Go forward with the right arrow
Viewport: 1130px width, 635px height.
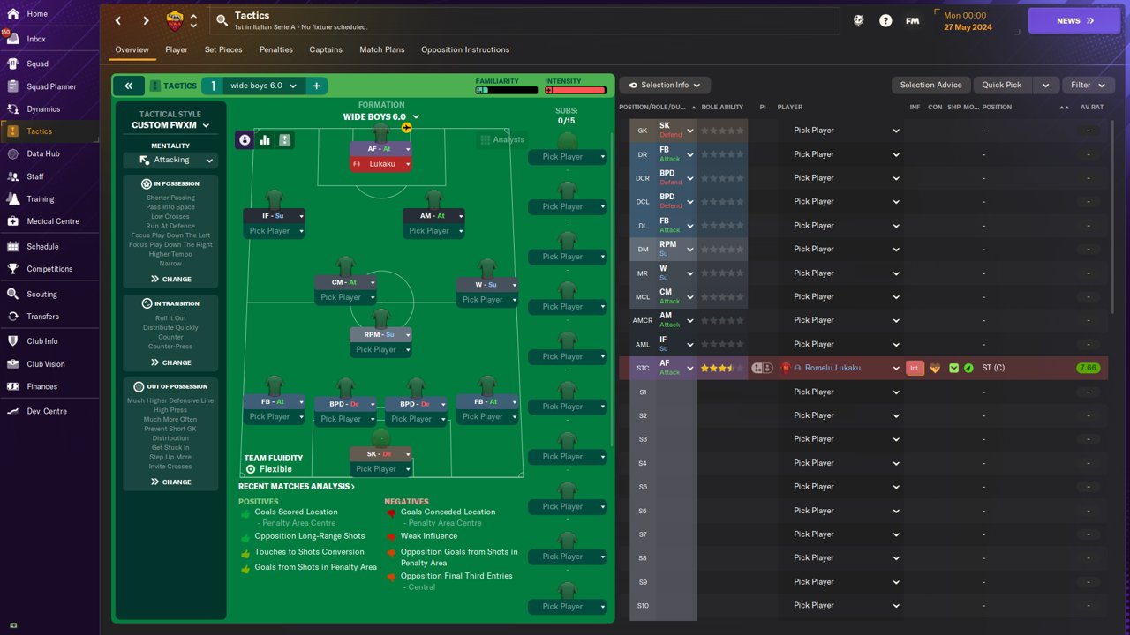[x=146, y=20]
